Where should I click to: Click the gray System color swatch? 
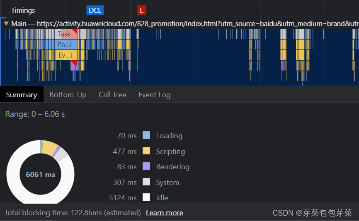(x=146, y=182)
